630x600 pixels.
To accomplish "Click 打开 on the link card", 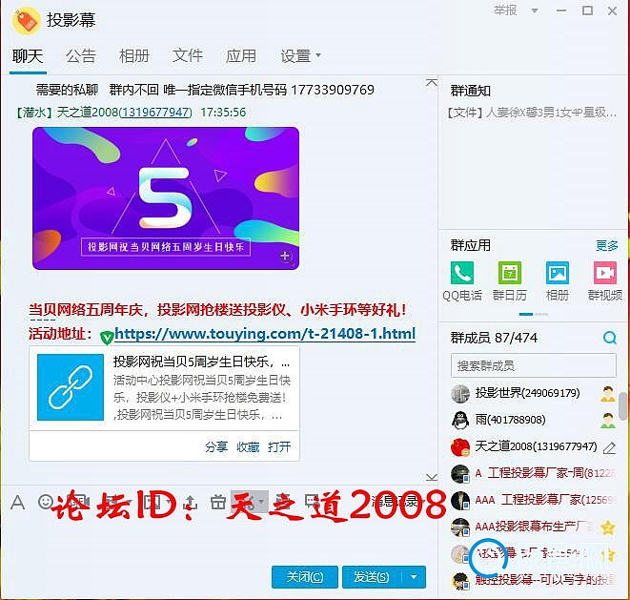I will pyautogui.click(x=279, y=446).
